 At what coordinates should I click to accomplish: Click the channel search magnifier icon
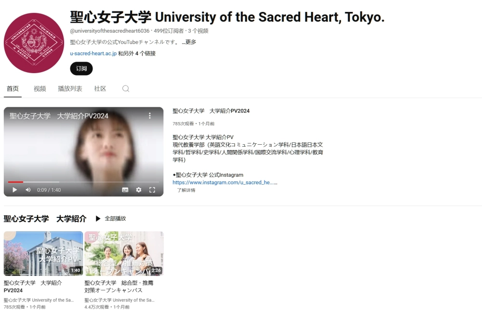point(126,88)
